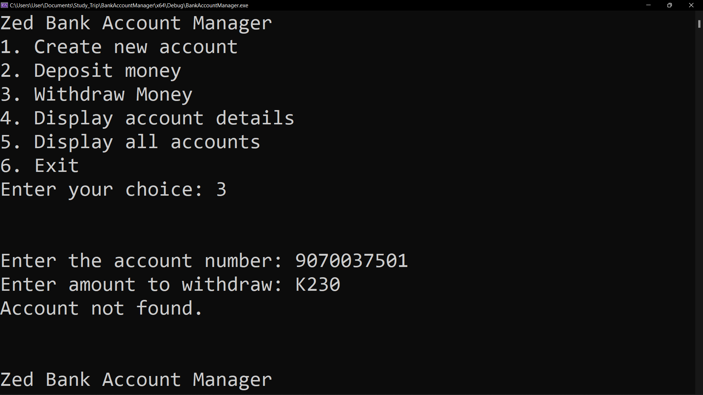Click the 'Account not found.' message
Screen dimensions: 703x395
click(x=101, y=308)
